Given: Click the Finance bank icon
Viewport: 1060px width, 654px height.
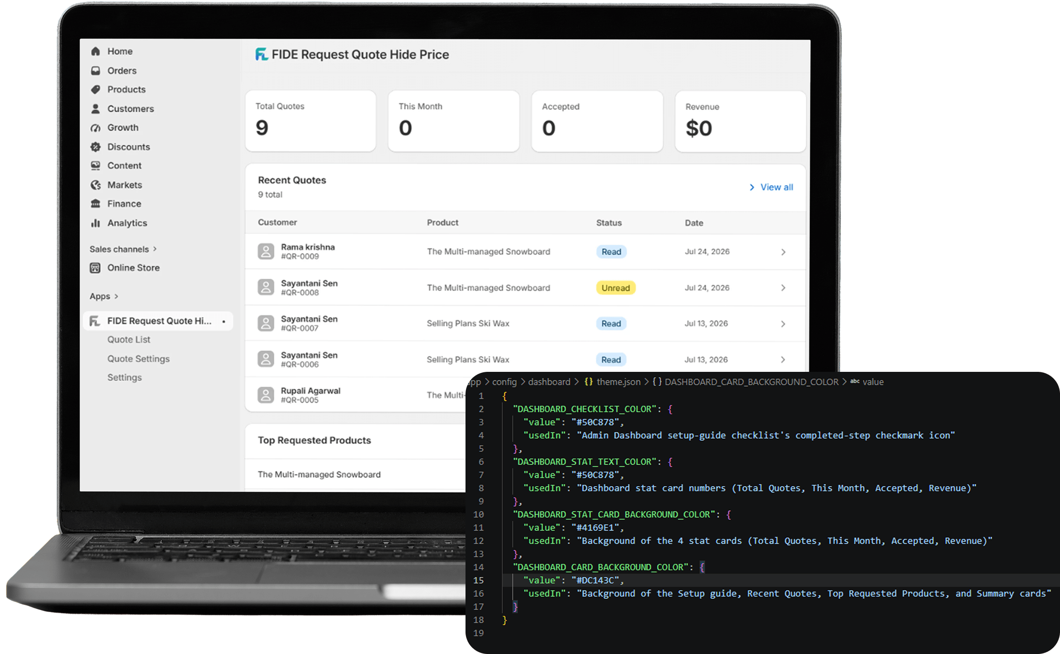Looking at the screenshot, I should [95, 204].
